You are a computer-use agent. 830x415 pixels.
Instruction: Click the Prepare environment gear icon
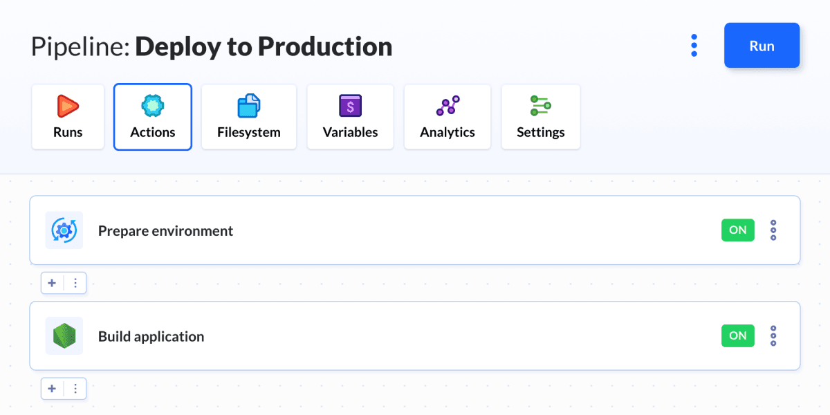64,230
